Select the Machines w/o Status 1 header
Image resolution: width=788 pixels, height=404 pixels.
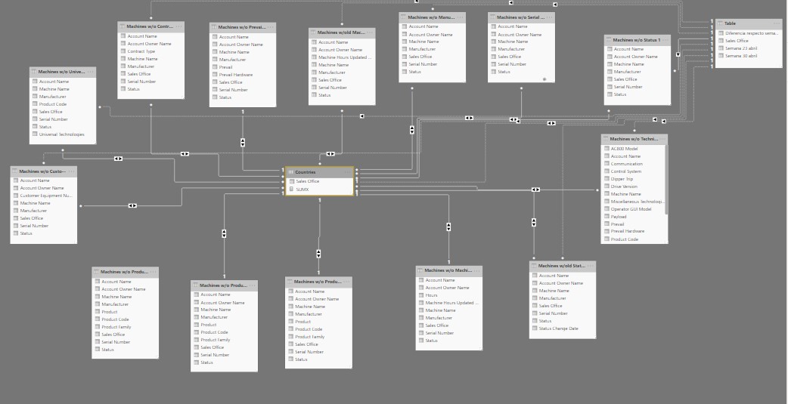(638, 40)
